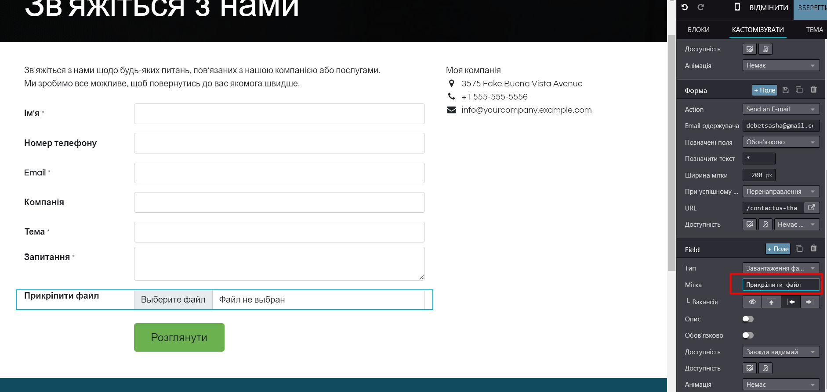Set label position to top arrow icon
This screenshot has height=392, width=827.
[771, 302]
